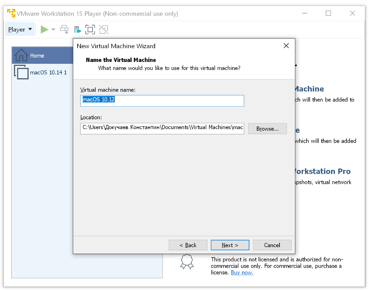Cancel the virtual machine wizard
This screenshot has height=291, width=369.
point(272,245)
